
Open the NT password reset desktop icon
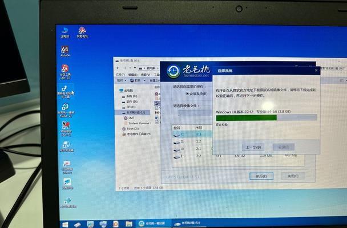pos(66,128)
